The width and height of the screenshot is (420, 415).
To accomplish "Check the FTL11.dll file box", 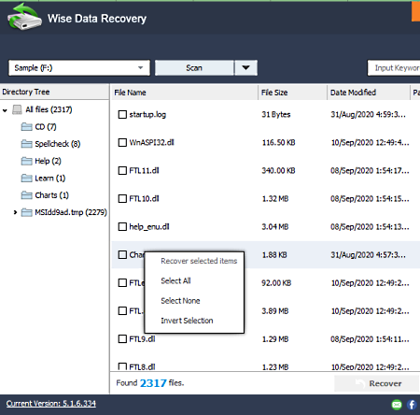I will click(122, 170).
